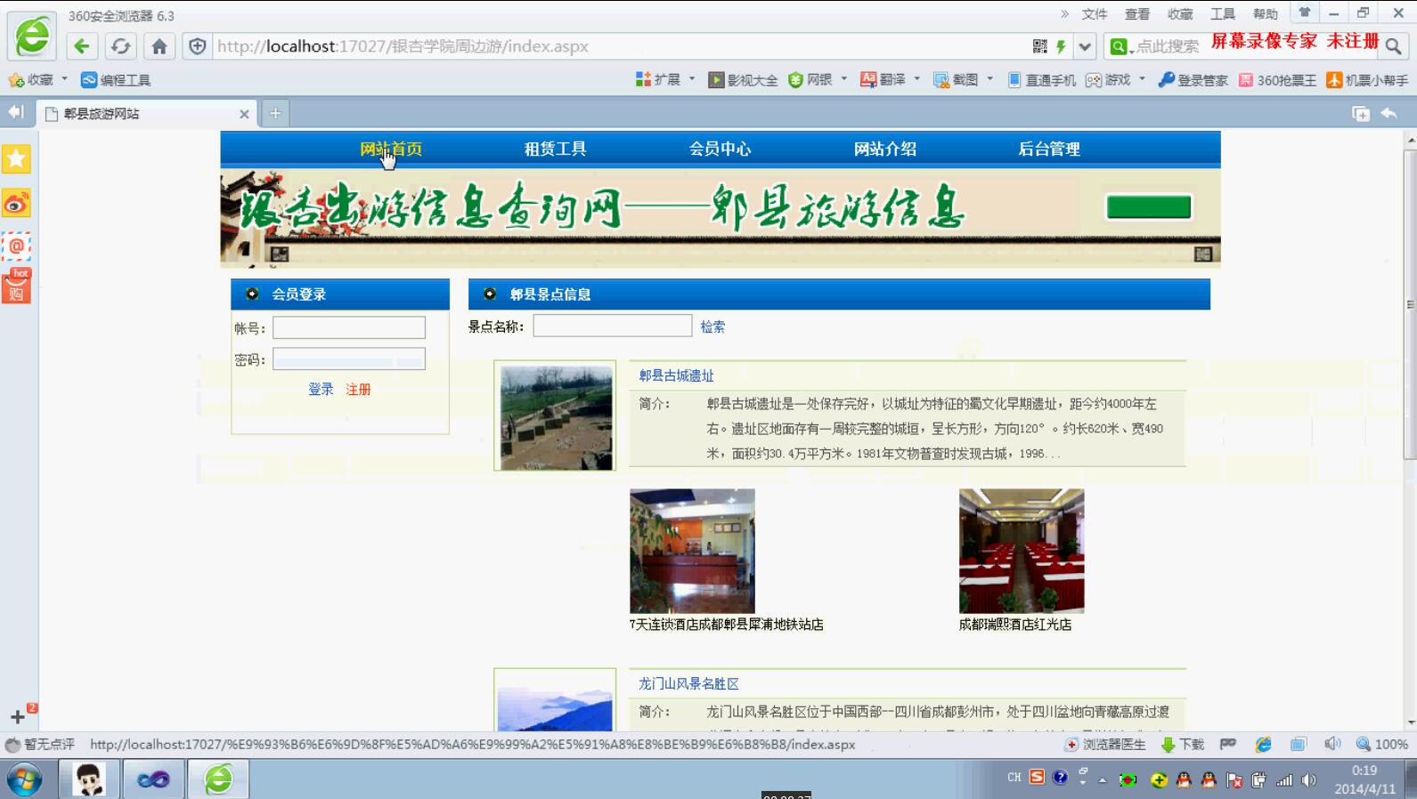1417x799 pixels.
Task: Open 影视大全 toolbar item
Action: [x=743, y=80]
